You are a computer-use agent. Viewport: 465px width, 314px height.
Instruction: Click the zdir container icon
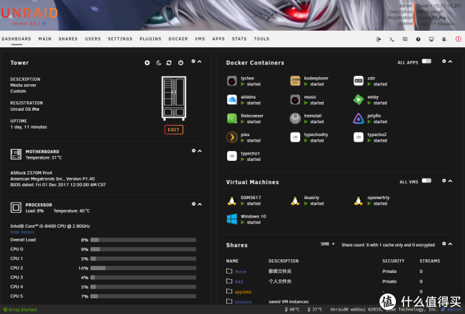click(x=358, y=81)
